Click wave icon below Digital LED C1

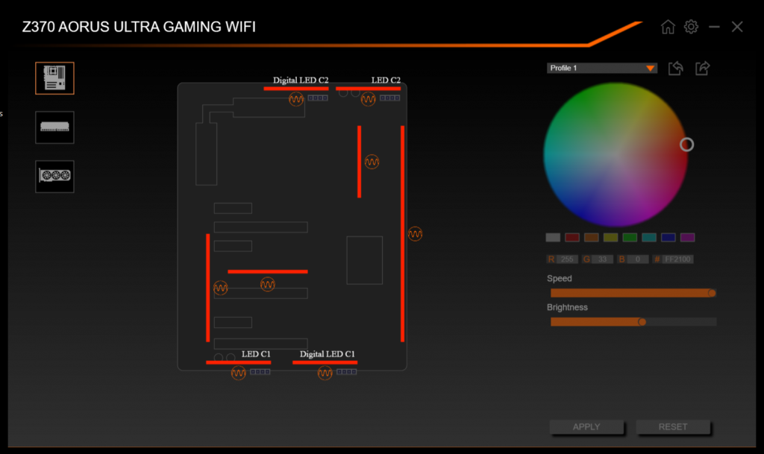coord(325,373)
